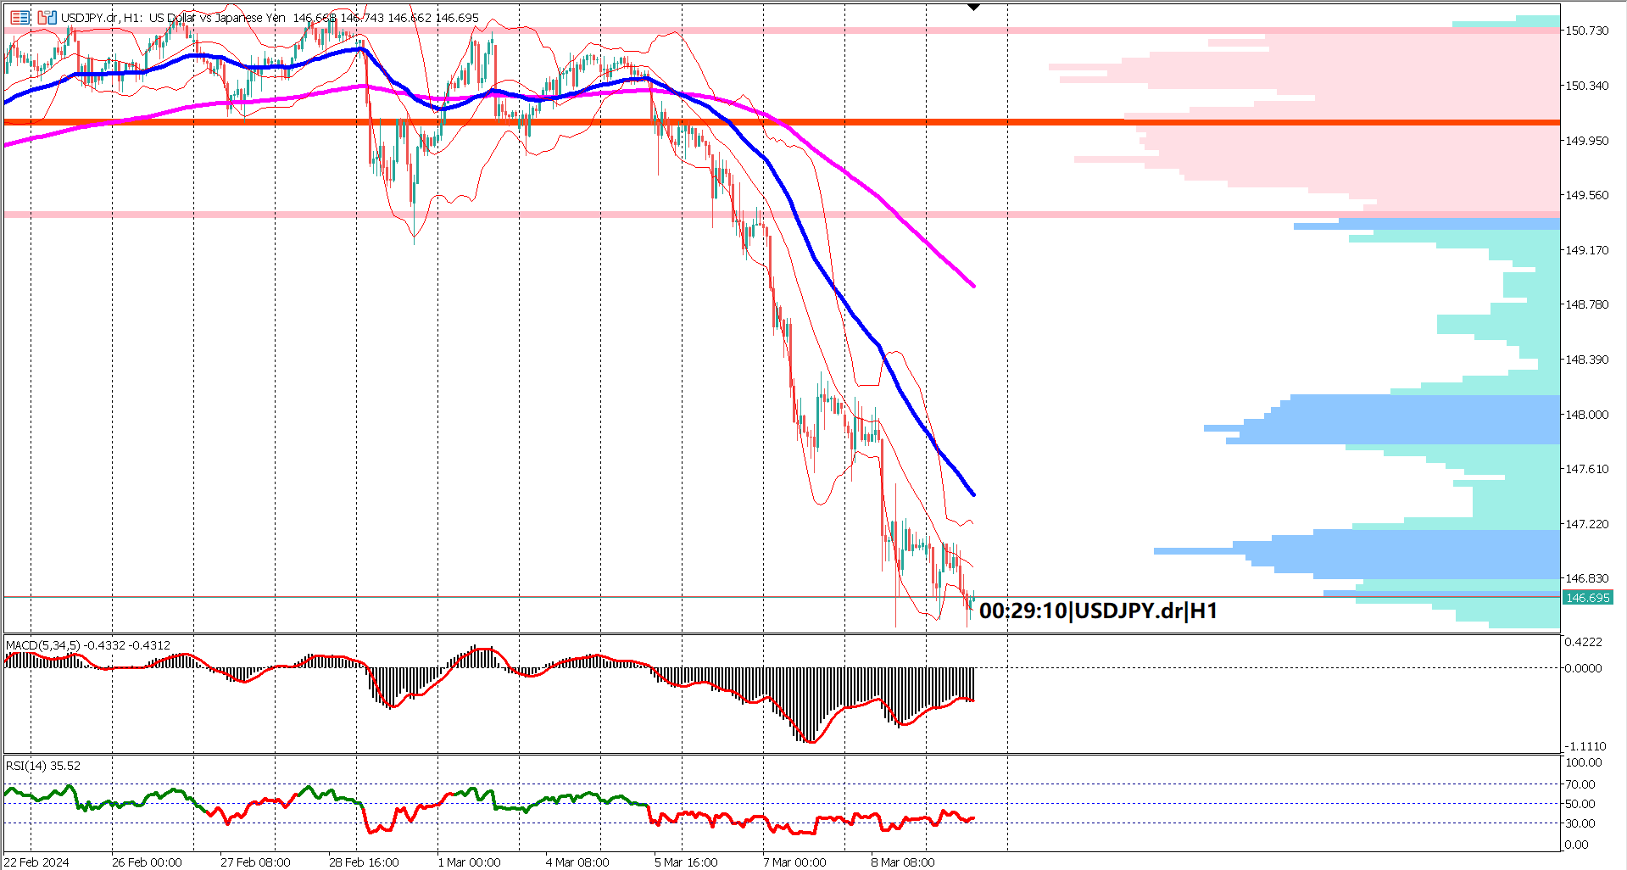Click the RSI(14) 35.52 indicator label
1627x870 pixels.
tap(41, 766)
